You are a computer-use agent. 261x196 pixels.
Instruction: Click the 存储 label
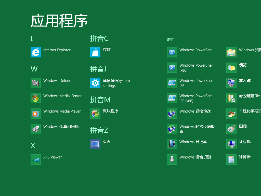tap(107, 50)
